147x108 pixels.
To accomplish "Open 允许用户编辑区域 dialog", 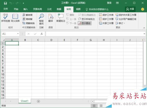I will click(x=126, y=19).
